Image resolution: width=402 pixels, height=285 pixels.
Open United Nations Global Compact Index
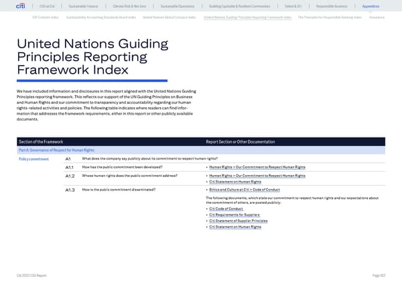tap(170, 16)
